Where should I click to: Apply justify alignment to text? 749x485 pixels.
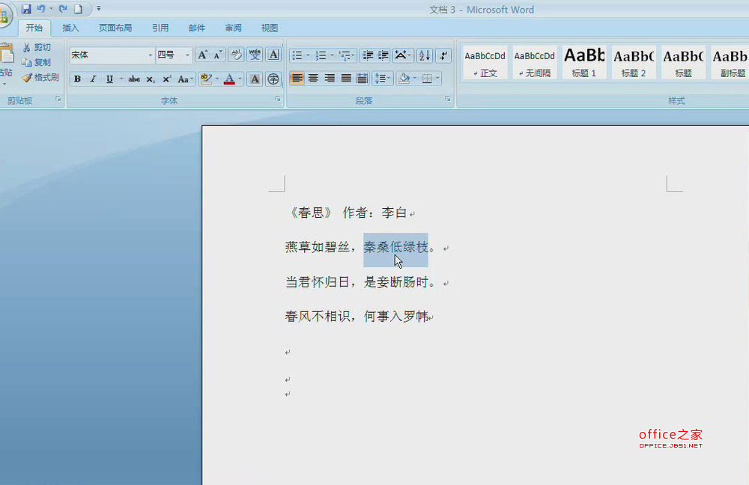pos(346,79)
